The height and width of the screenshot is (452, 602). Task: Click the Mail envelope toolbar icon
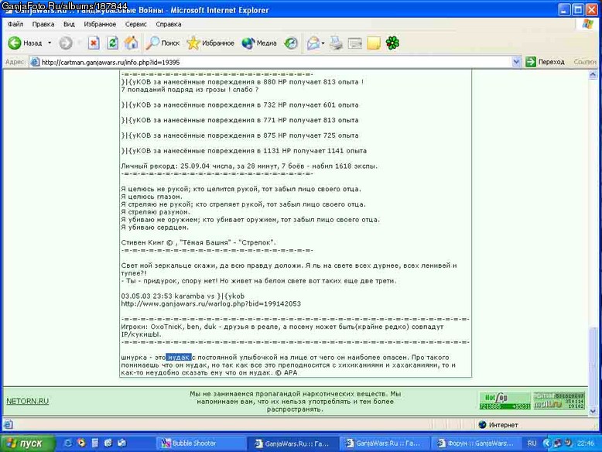point(313,43)
